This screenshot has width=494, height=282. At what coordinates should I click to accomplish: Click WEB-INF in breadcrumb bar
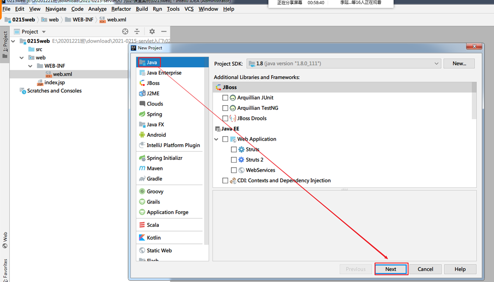79,20
